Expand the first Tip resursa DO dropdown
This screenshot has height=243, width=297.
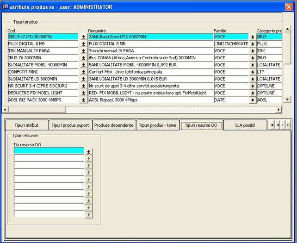tap(88, 151)
